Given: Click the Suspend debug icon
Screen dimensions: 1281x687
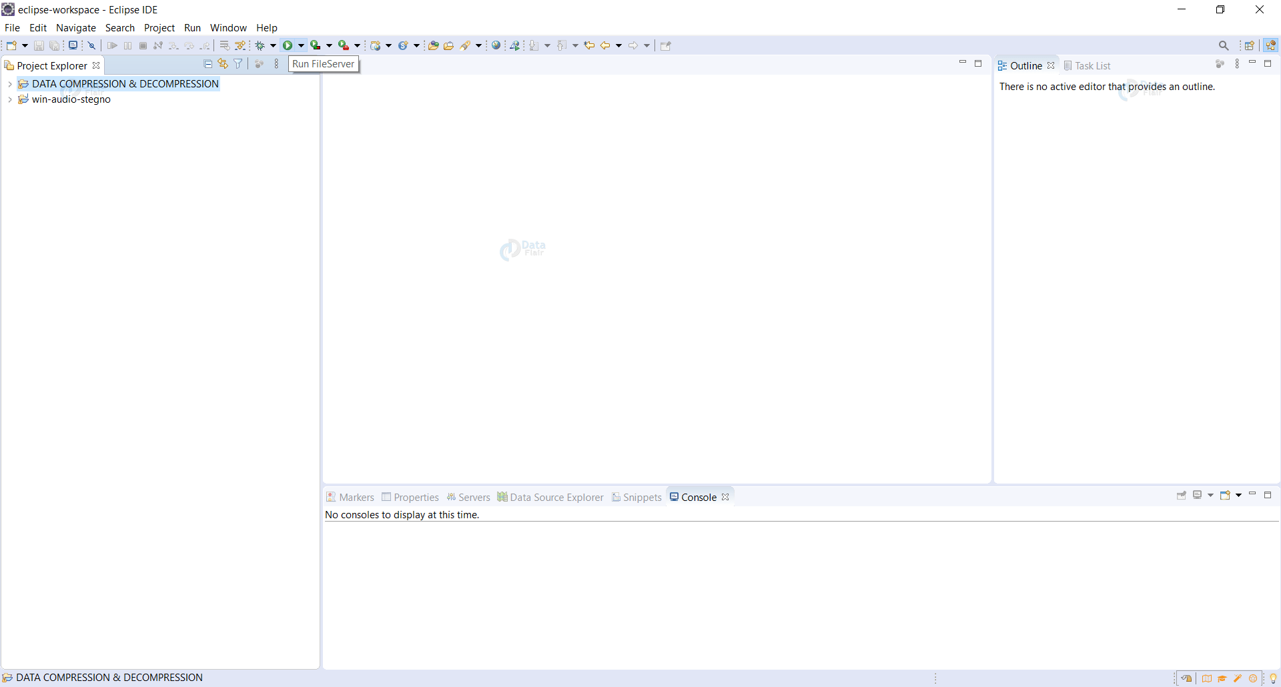Looking at the screenshot, I should coord(127,45).
